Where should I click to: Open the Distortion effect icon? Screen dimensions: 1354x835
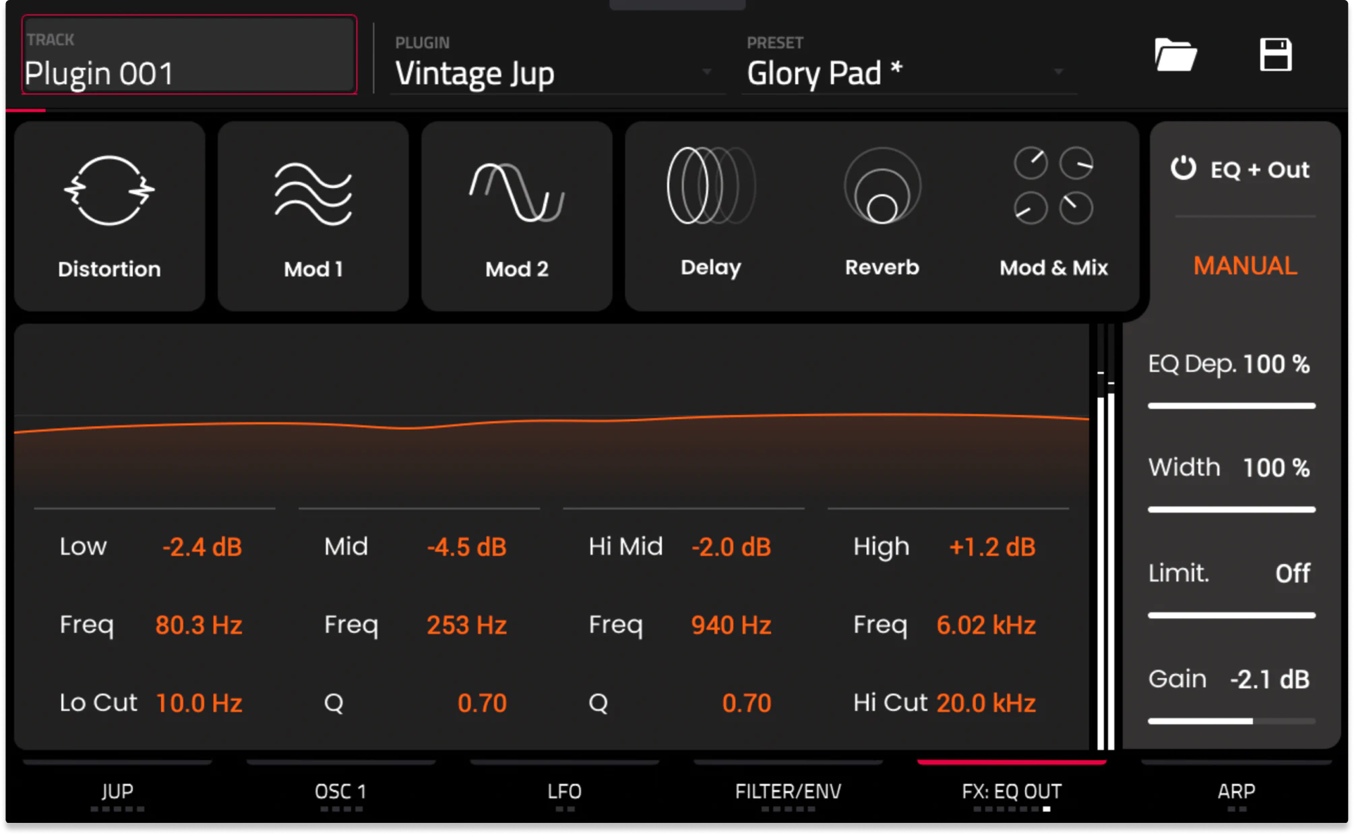pyautogui.click(x=109, y=191)
